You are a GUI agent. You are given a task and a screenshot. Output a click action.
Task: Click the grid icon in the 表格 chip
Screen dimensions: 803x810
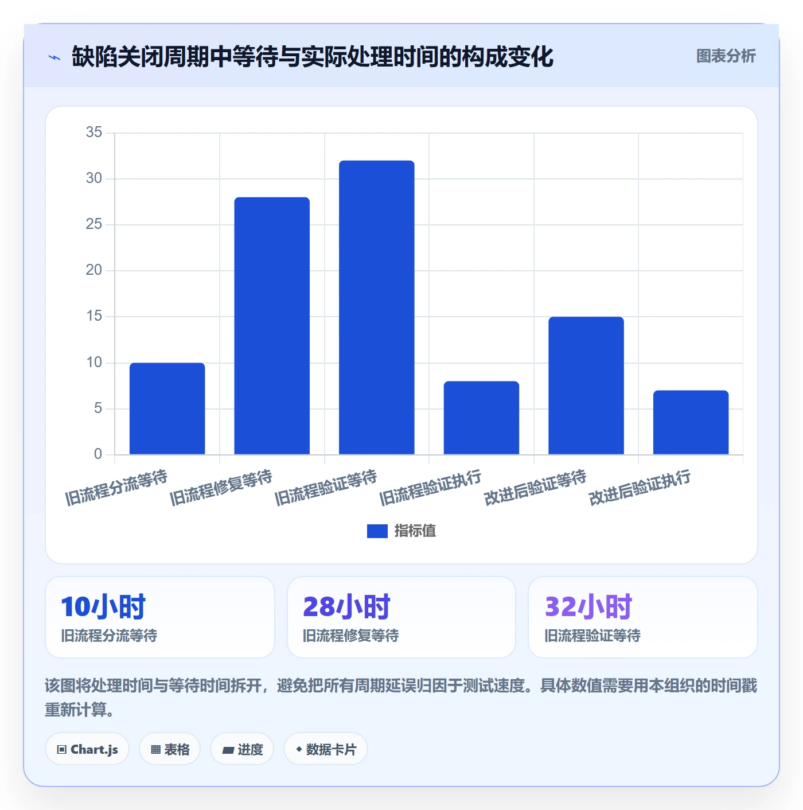tap(155, 750)
